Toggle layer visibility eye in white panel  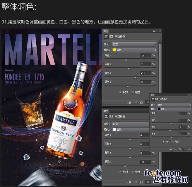click(x=148, y=182)
